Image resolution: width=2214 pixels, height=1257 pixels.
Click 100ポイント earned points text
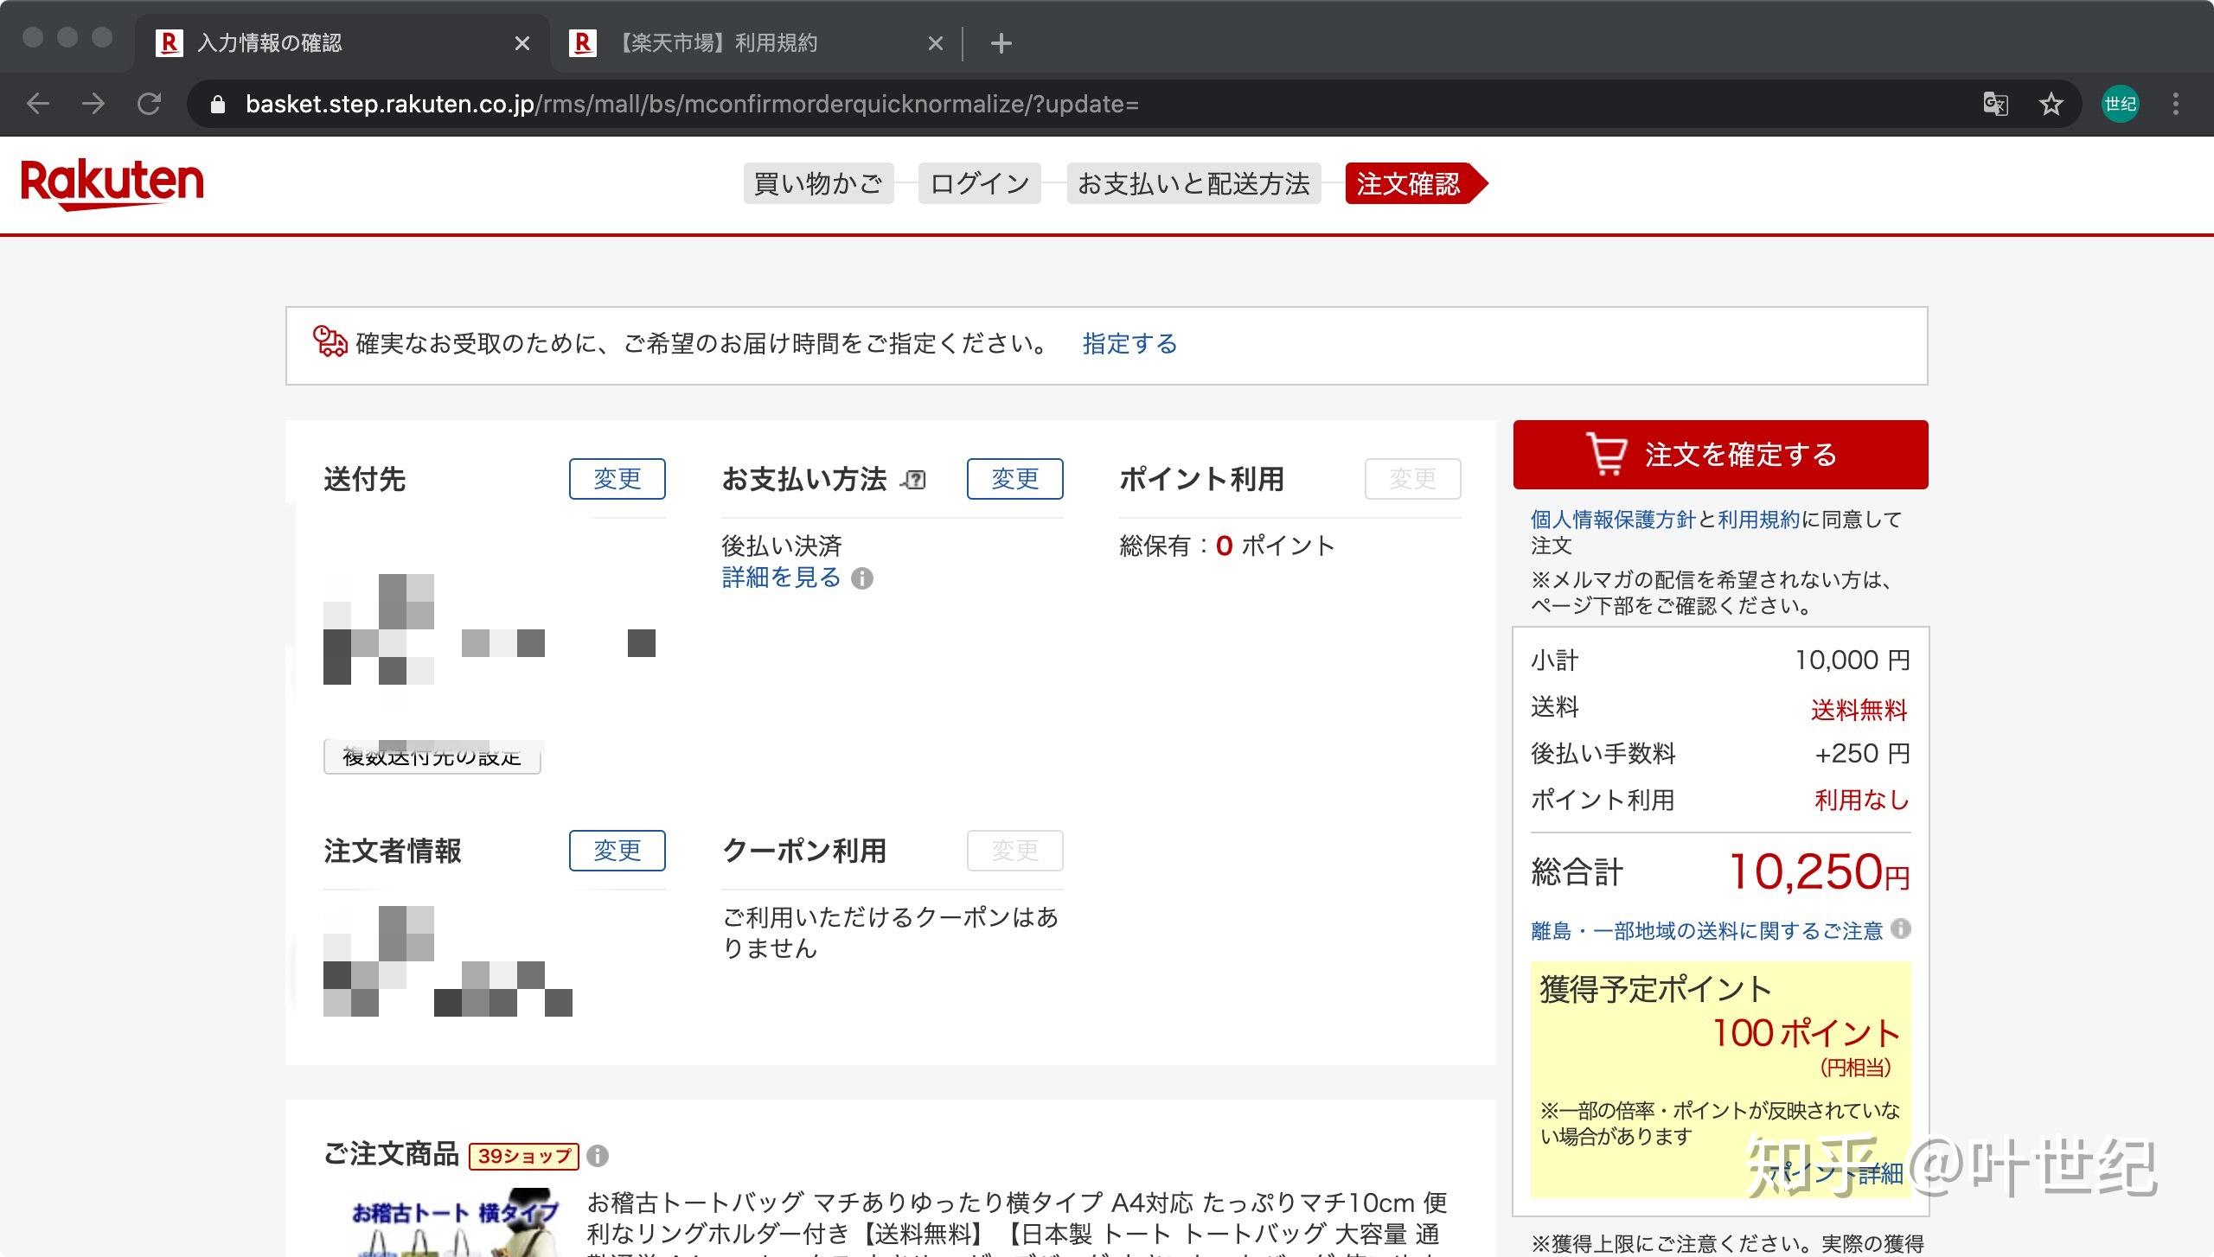pos(1807,1033)
